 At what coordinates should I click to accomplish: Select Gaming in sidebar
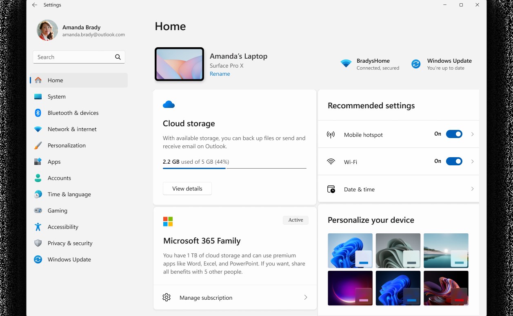click(x=79, y=211)
